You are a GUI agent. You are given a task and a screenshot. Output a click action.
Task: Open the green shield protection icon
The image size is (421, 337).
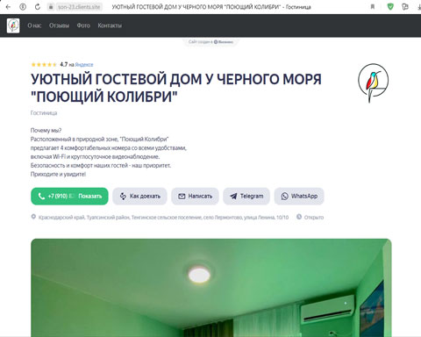(390, 7)
